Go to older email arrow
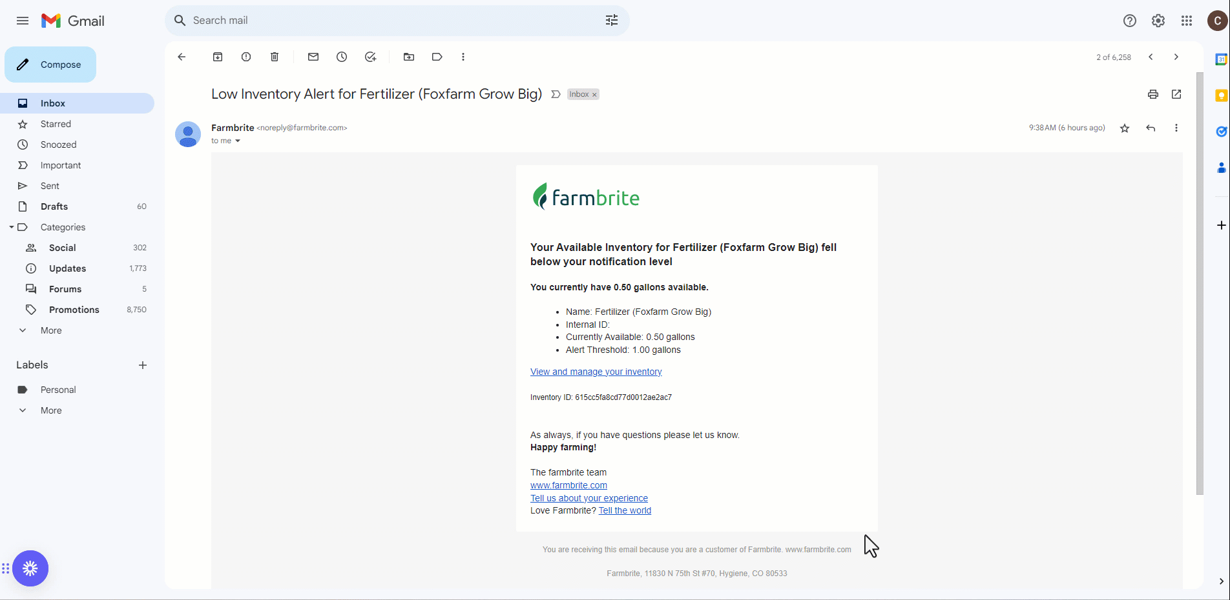Viewport: 1230px width, 600px height. tap(1176, 57)
